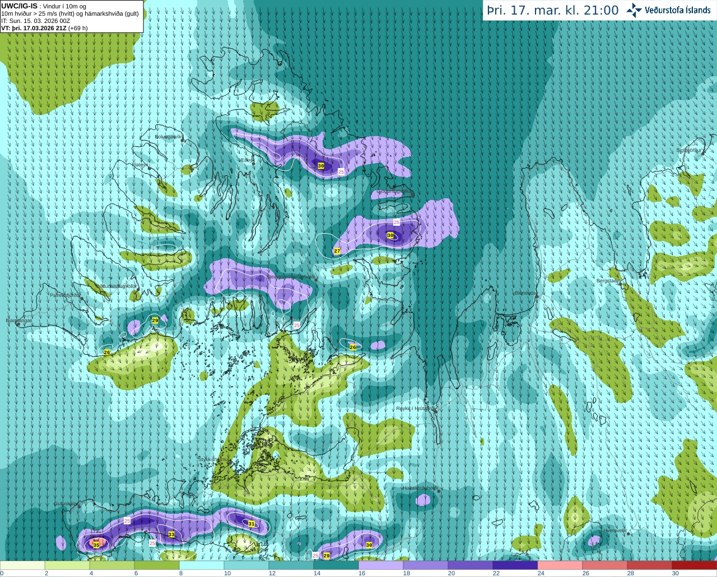
Task: Click the Blönduós station label
Action: (x=525, y=293)
